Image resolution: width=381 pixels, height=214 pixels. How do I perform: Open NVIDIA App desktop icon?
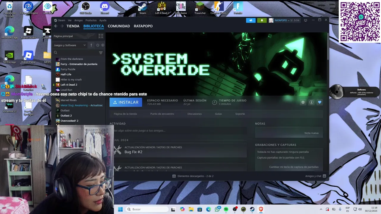click(x=9, y=57)
